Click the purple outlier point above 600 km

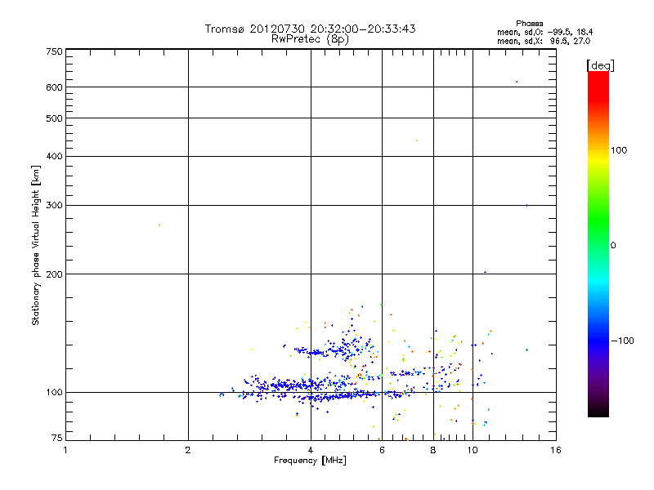coord(517,82)
